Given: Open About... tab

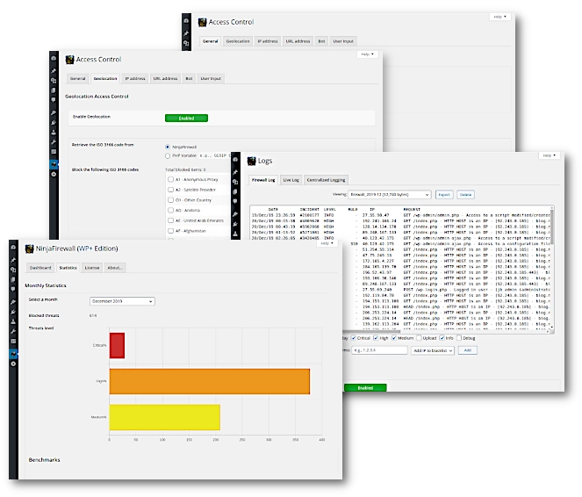Looking at the screenshot, I should [x=115, y=268].
